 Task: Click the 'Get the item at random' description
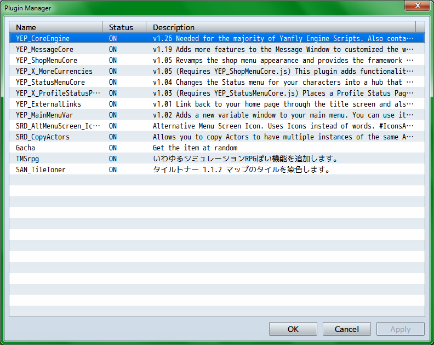(x=195, y=148)
